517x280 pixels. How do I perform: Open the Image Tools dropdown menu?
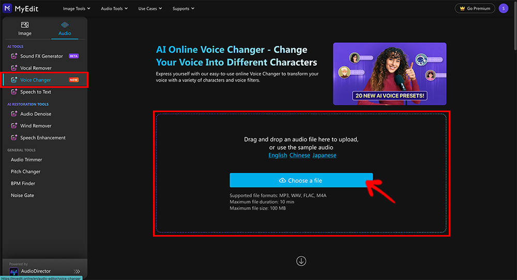(x=77, y=9)
